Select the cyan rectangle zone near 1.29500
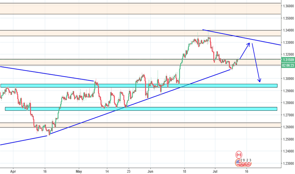Viewport: 295px width, 174px height. coord(139,86)
